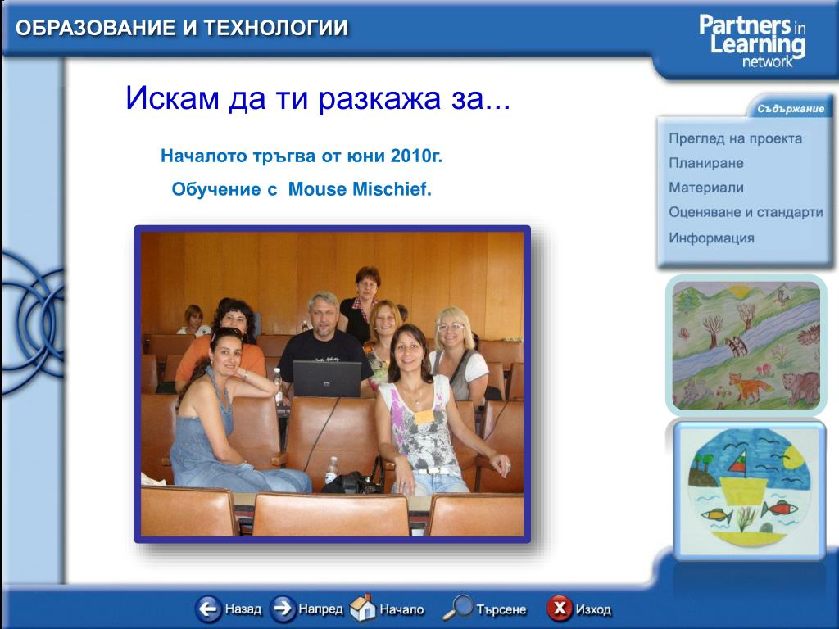Click the house icon for Начало
Viewport: 839px width, 629px height.
(x=363, y=609)
